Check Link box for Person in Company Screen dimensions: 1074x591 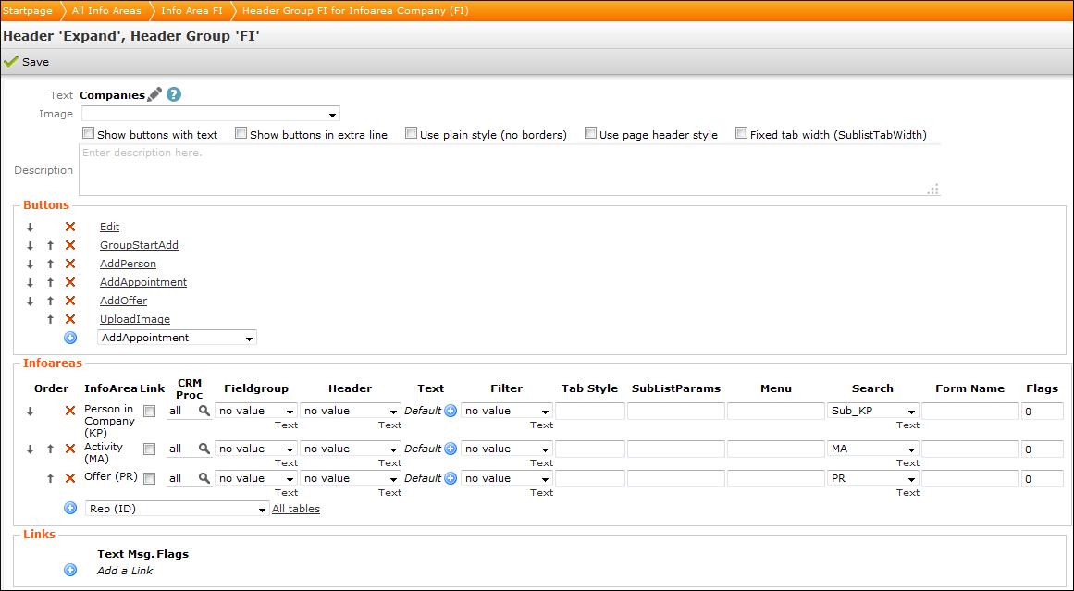click(149, 412)
